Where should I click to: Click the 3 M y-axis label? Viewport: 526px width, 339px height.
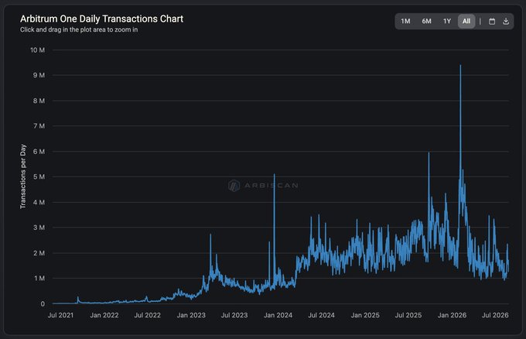click(x=39, y=228)
